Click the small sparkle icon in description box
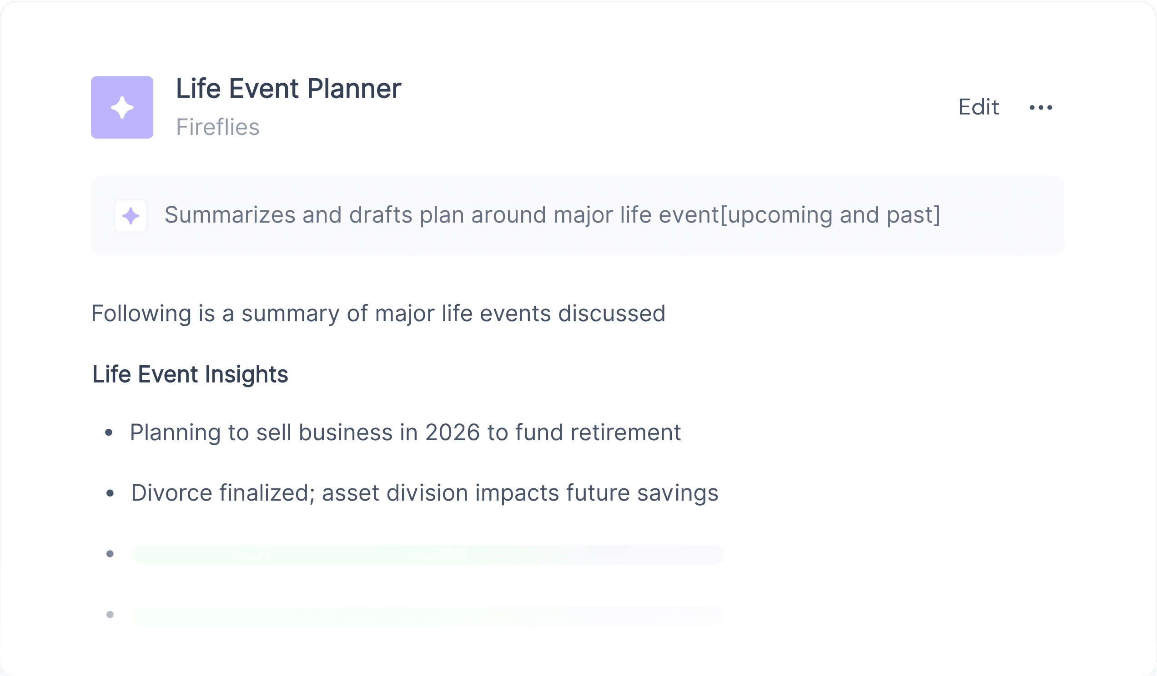Image resolution: width=1157 pixels, height=676 pixels. pos(131,215)
